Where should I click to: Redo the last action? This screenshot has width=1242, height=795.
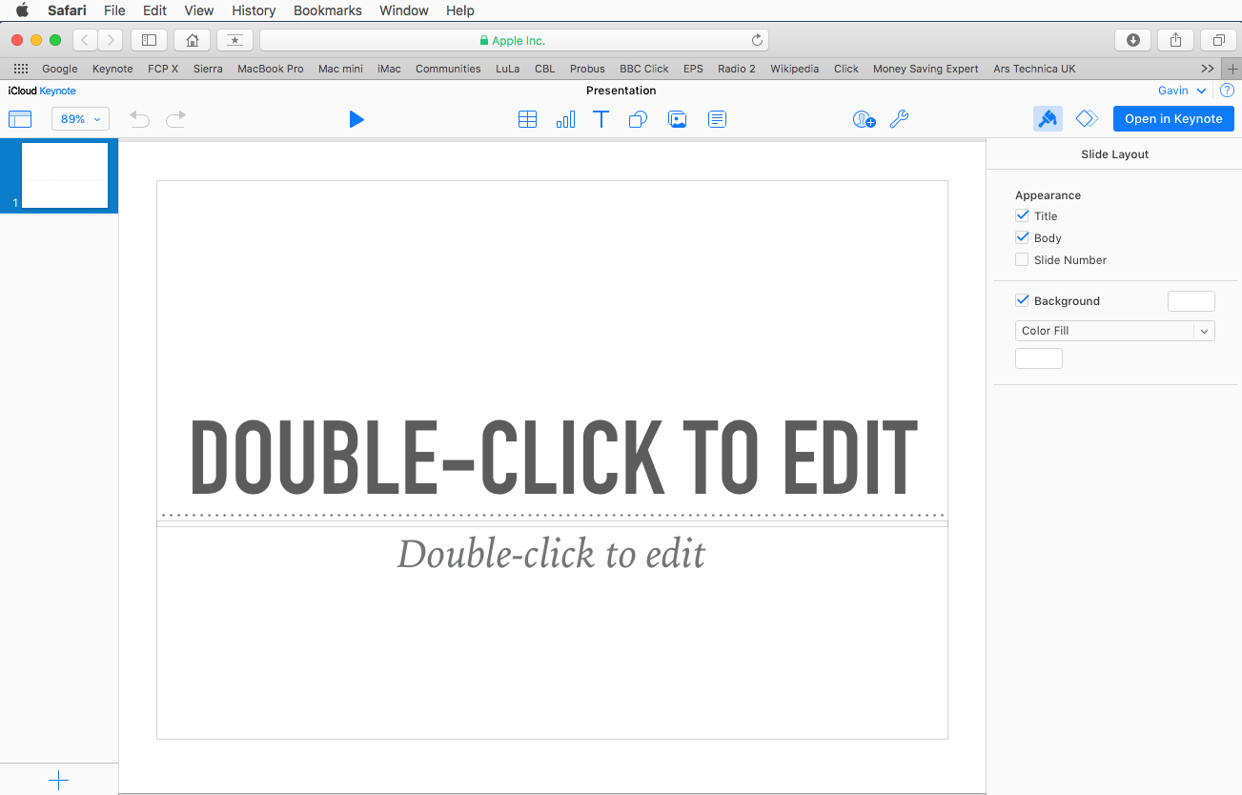176,119
